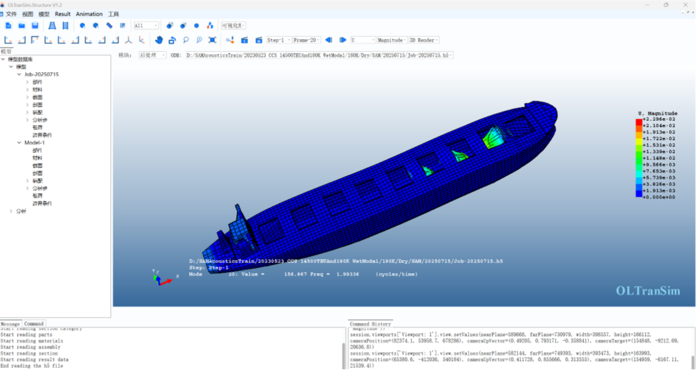
Task: Click the clapperboard icon next to the Step-1 dropdown
Action: 259,40
